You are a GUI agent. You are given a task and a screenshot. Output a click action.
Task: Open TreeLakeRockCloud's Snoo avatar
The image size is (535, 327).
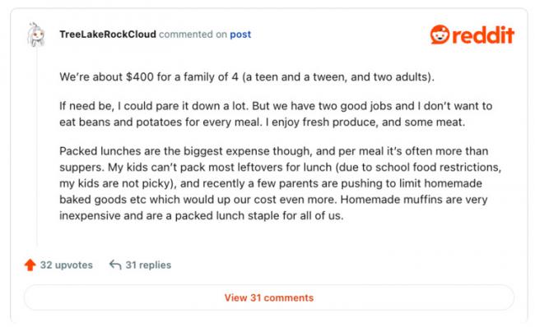coord(36,35)
